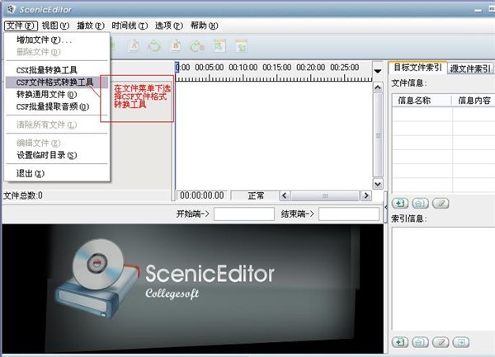This screenshot has width=495, height=357.
Task: Open the 播放 menu
Action: coord(91,26)
